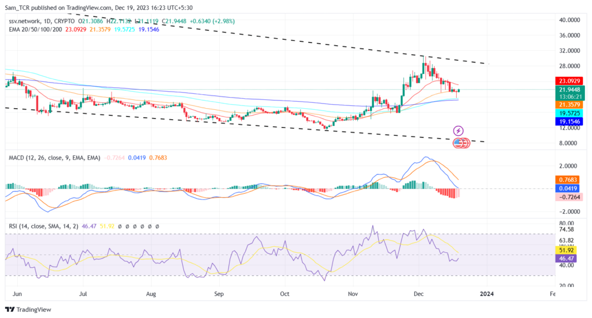Click the 28.0000 price axis label
Screen dimensions: 592x318
tap(569, 66)
